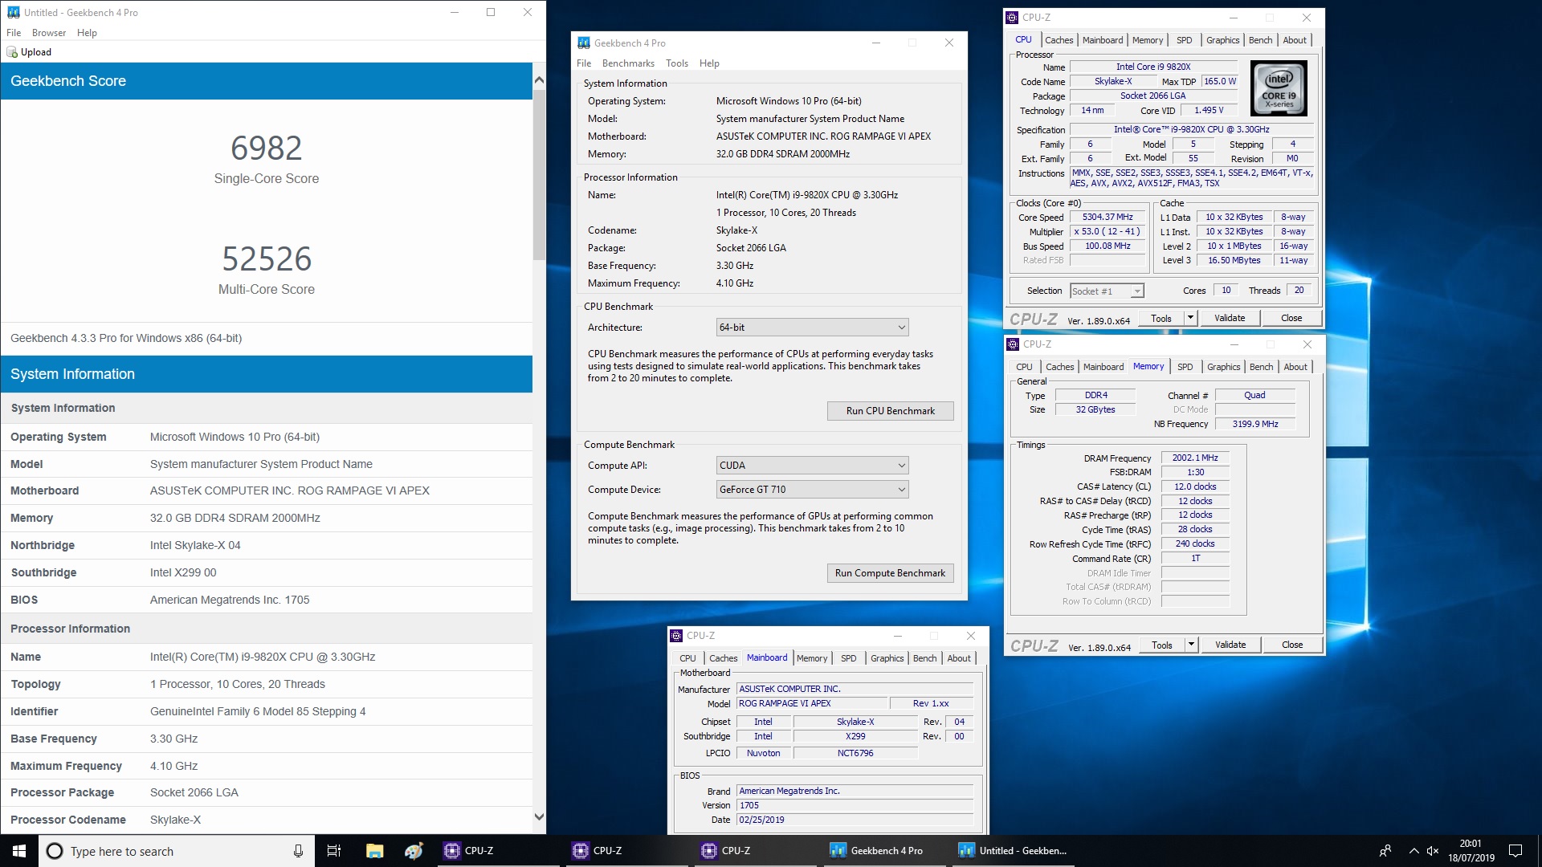Click the 6982 Single-Core Score value

point(267,149)
